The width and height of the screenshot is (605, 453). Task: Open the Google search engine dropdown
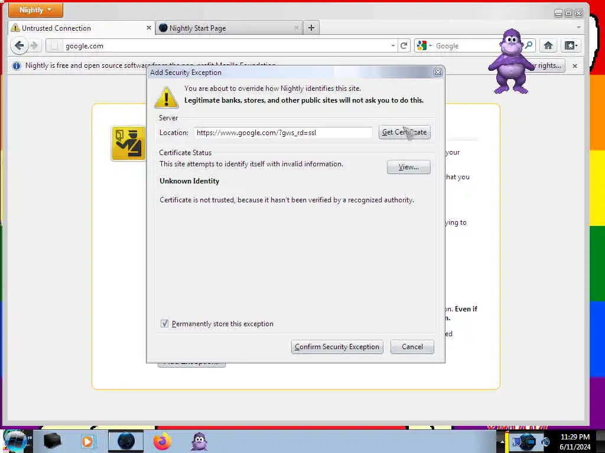point(424,46)
